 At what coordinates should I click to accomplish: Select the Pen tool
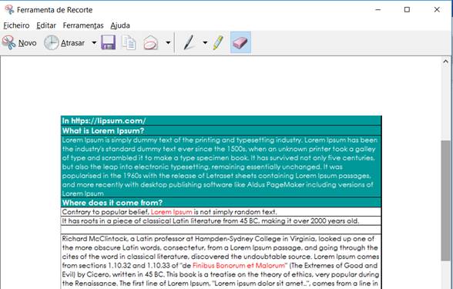click(190, 42)
